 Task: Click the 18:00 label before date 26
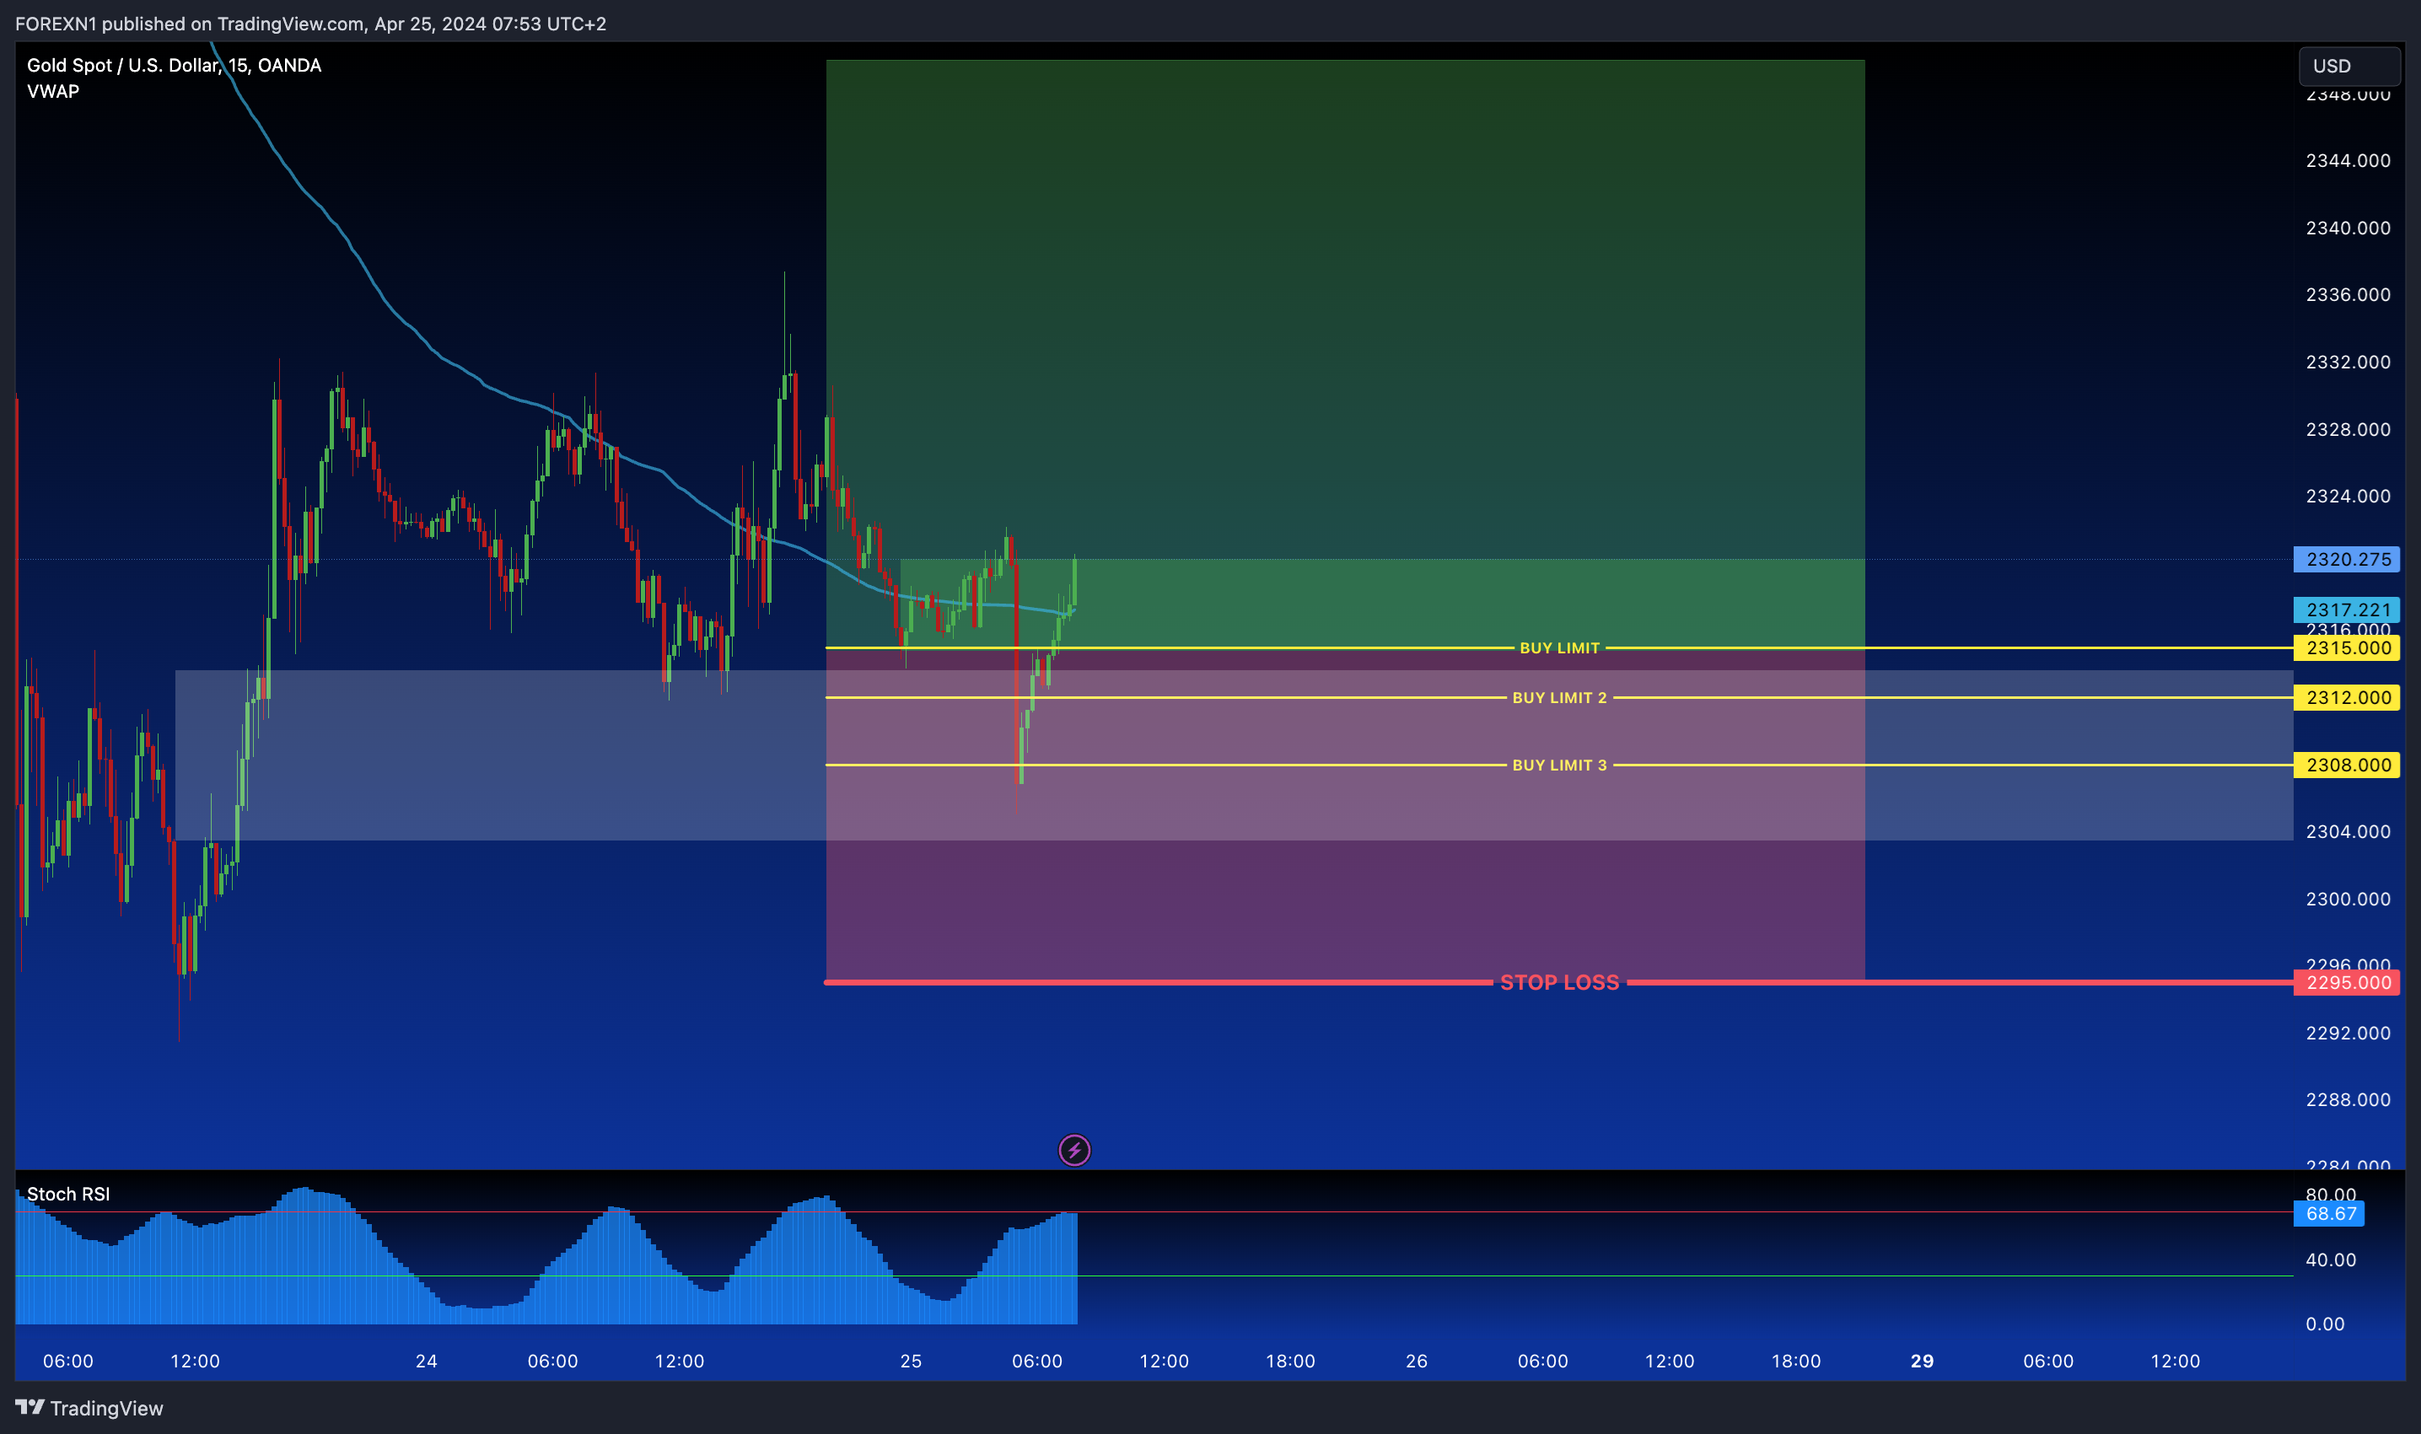1290,1361
